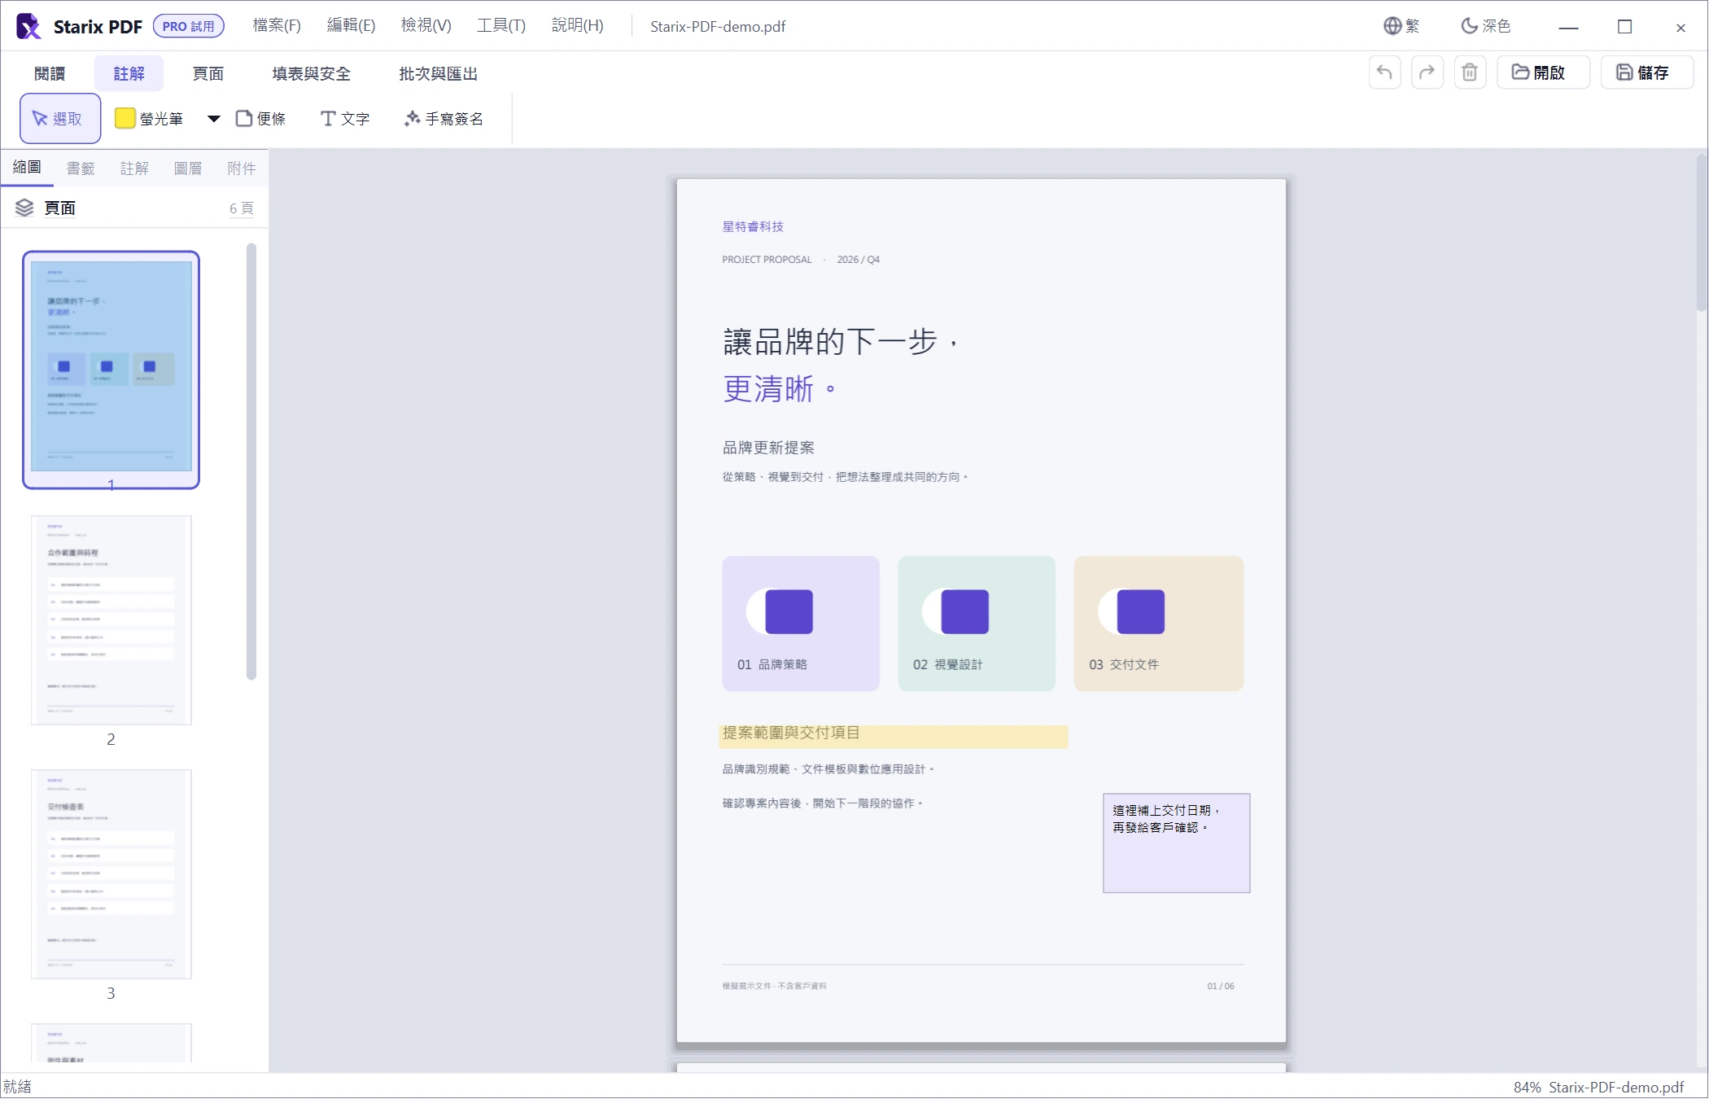Viewport: 1709px width, 1099px height.
Task: Click the 讓品牌的下一步 headline
Action: click(x=841, y=342)
